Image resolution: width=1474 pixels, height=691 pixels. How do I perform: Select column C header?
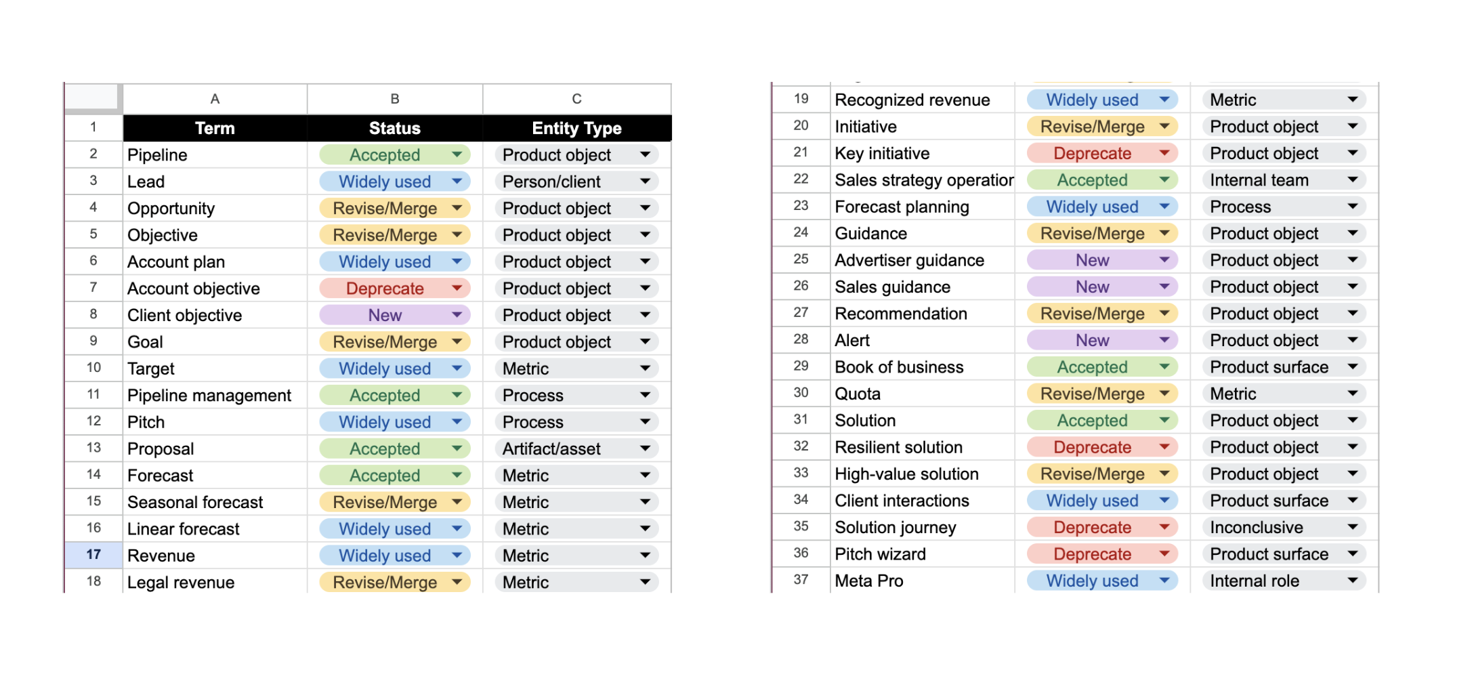(x=576, y=99)
